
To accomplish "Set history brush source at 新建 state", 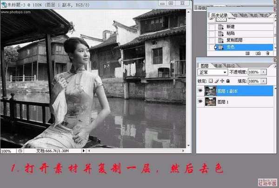I will coord(212,27).
